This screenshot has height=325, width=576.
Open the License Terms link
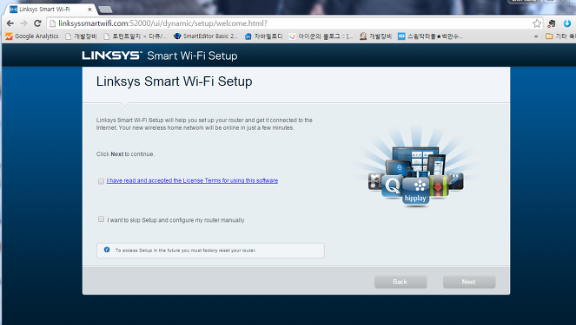pos(192,180)
